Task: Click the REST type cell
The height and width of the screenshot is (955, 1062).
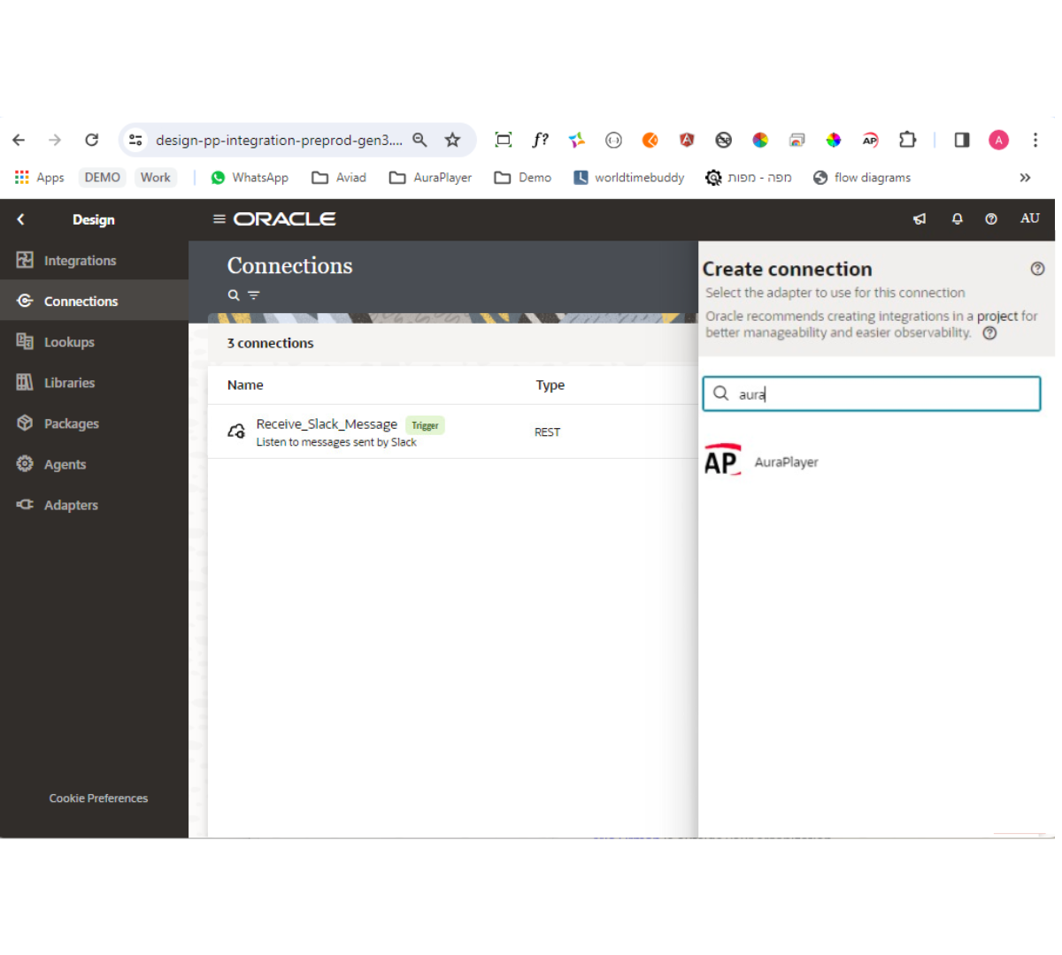Action: tap(547, 432)
